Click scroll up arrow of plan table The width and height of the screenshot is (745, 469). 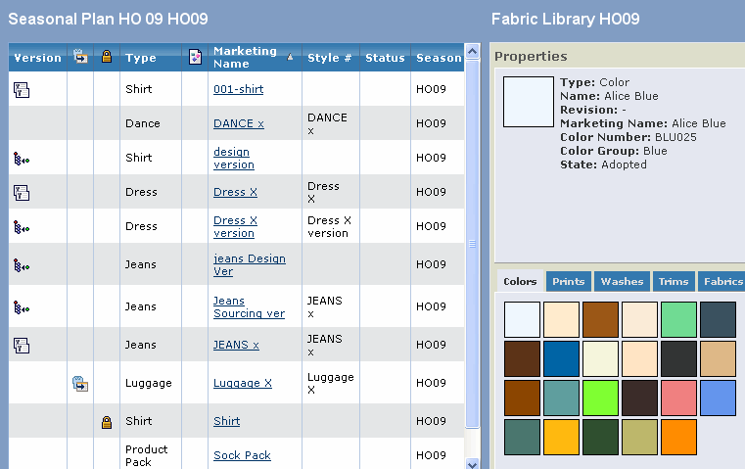click(x=472, y=51)
